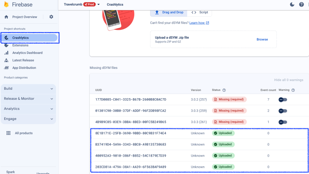Toggle warning for version 3.0.3 (261)
Screen dimensions: 309x174
click(283, 122)
